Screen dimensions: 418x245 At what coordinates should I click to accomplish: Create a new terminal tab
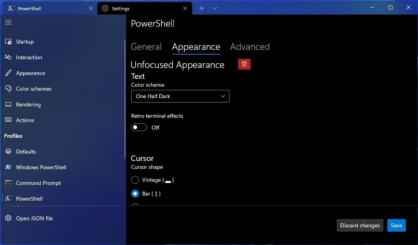click(x=201, y=8)
